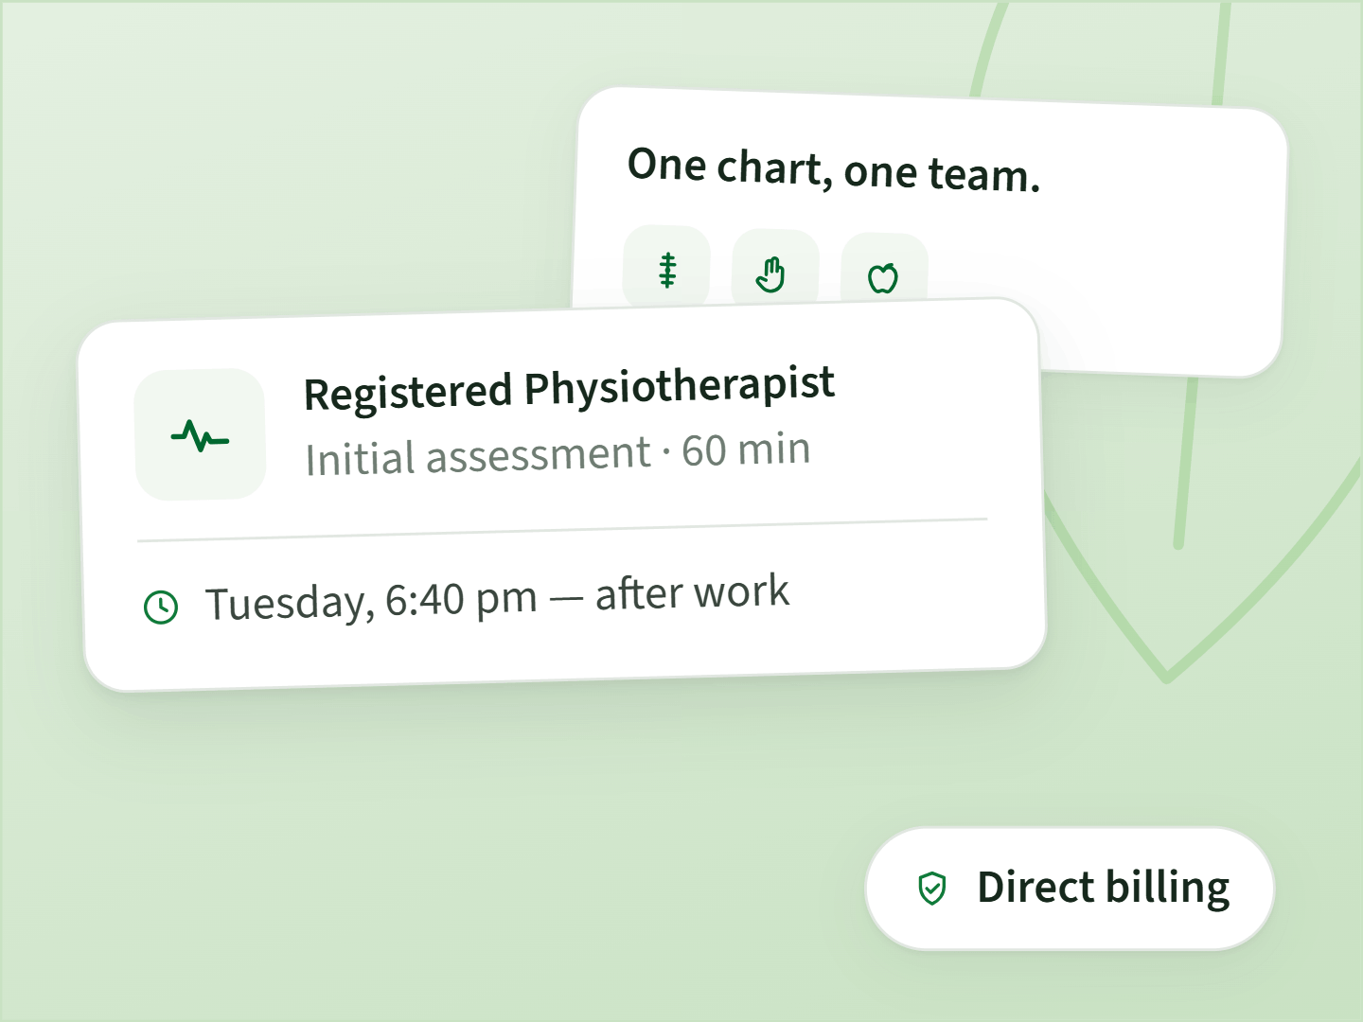The height and width of the screenshot is (1022, 1363).
Task: Click the word 'Physiotherapist' in title
Action: pos(680,386)
